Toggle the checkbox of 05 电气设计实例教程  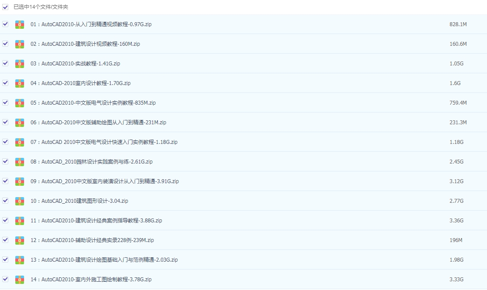(5, 102)
